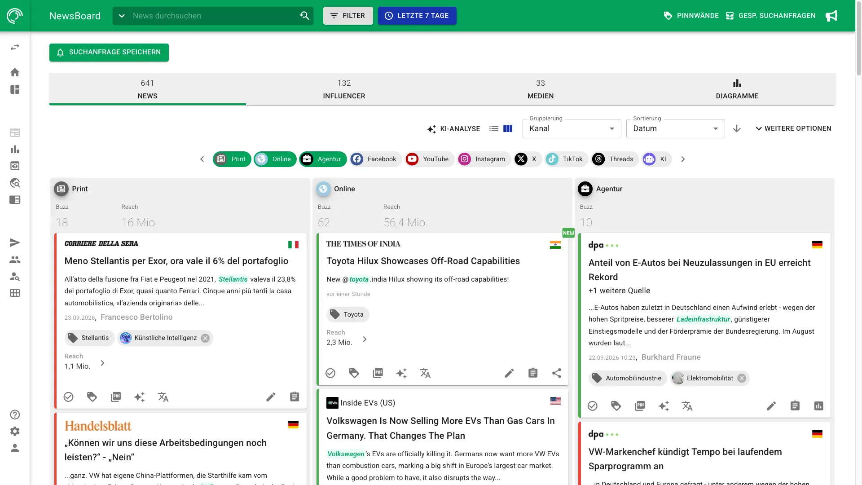Open the Sortierung Datum dropdown

675,128
